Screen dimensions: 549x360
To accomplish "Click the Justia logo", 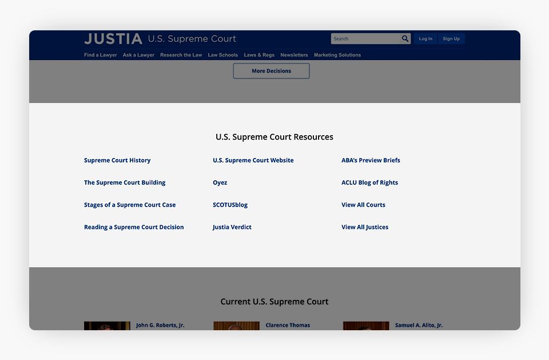I will click(113, 39).
